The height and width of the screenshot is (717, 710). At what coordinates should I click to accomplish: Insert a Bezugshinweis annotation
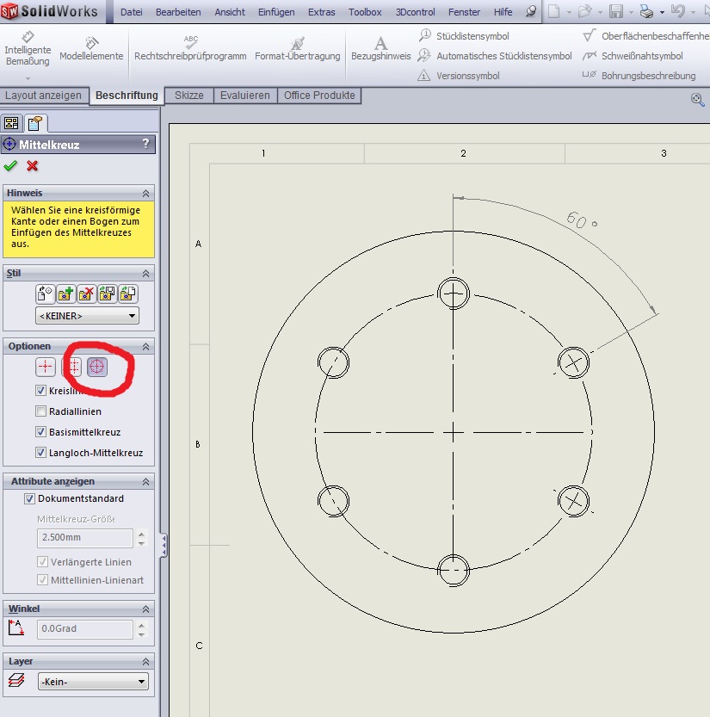[380, 49]
